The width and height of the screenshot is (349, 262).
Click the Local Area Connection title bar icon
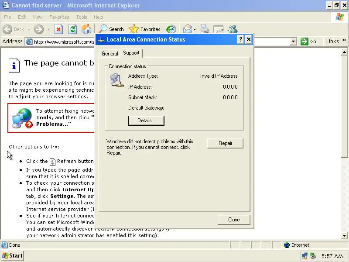[101, 40]
